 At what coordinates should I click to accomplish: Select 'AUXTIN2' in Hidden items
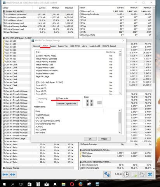[x=39, y=127]
